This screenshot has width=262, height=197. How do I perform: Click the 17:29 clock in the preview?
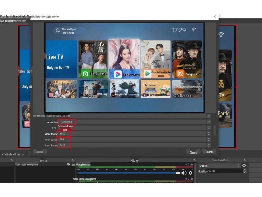[x=179, y=30]
